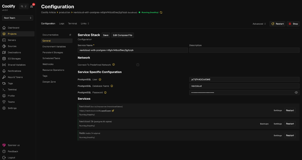302x160 pixels.
Task: Click Edit Compose File button
Action: point(123,35)
